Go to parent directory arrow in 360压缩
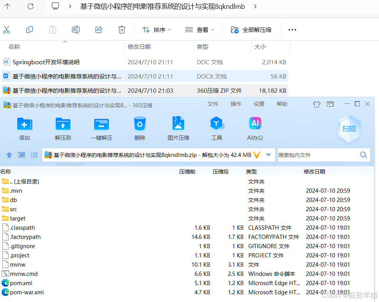The image size is (379, 302). (9, 155)
